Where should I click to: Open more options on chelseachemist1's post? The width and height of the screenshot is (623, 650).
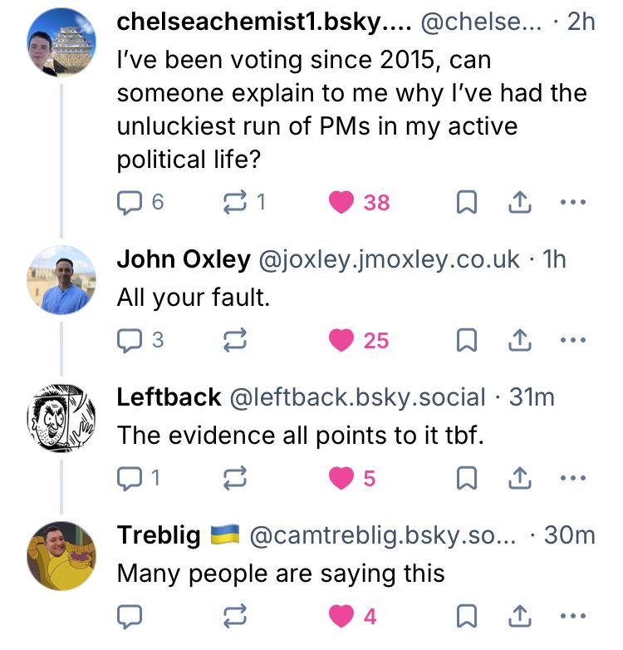[573, 202]
